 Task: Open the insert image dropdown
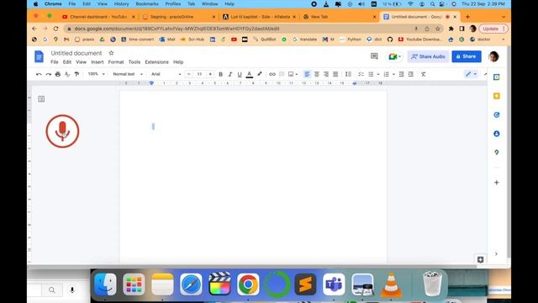[293, 74]
